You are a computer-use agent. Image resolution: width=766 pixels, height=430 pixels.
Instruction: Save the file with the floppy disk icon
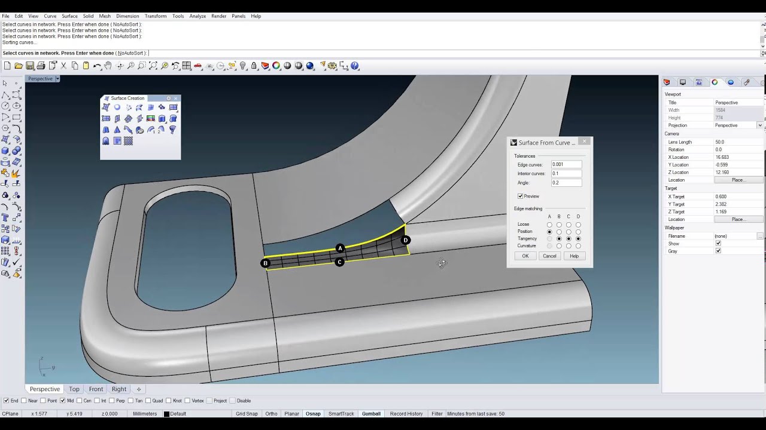[x=29, y=66]
